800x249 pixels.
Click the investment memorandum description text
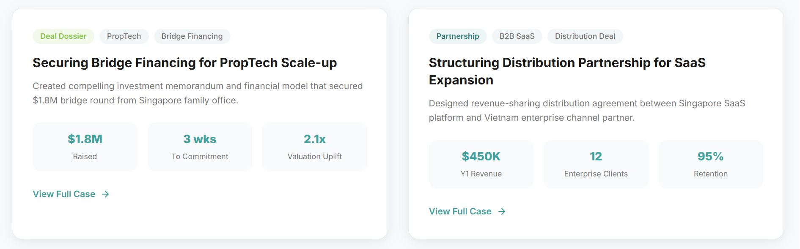(x=198, y=93)
